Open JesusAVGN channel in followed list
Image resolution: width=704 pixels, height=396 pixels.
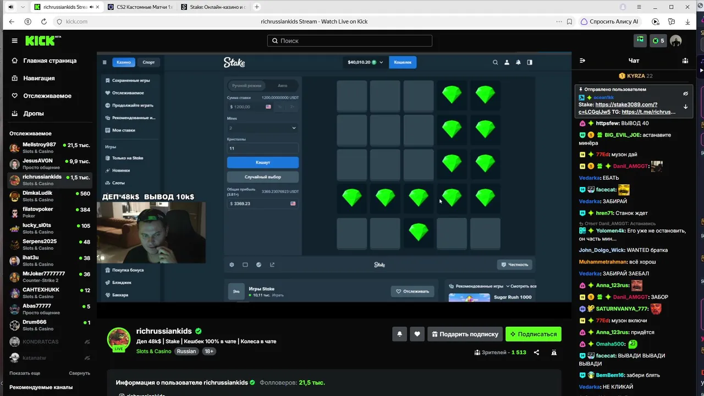pos(50,164)
